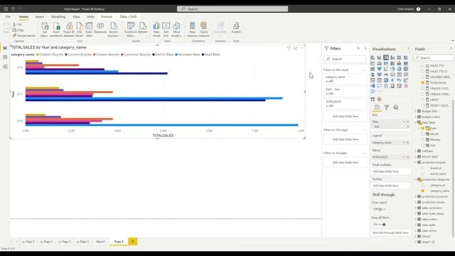The height and width of the screenshot is (256, 455).
Task: Open Dataverse connector
Action: (x=100, y=28)
